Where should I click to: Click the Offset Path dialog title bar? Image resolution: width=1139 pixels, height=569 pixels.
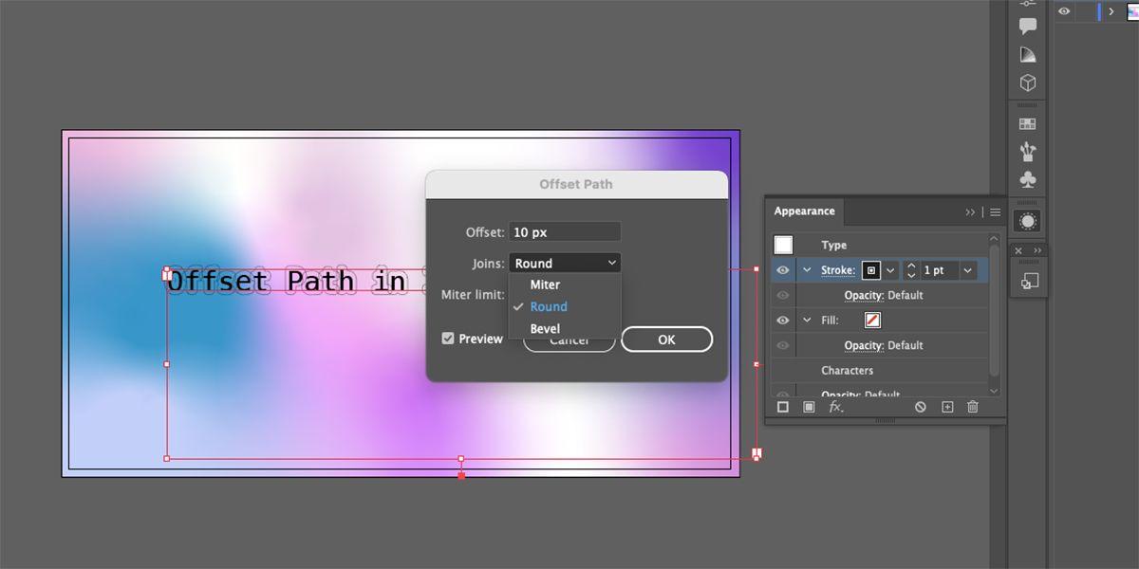(x=576, y=184)
